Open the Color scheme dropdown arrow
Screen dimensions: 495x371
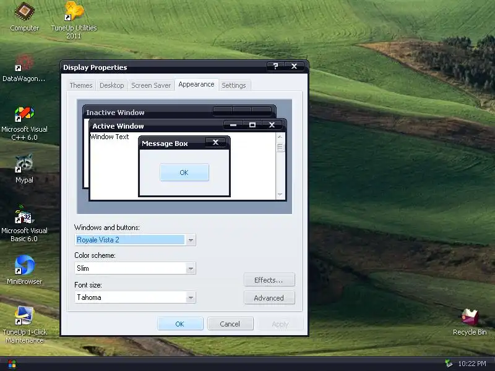191,268
